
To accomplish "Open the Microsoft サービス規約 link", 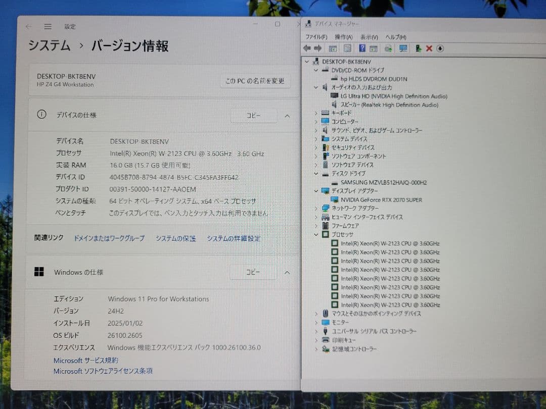I will tap(85, 360).
